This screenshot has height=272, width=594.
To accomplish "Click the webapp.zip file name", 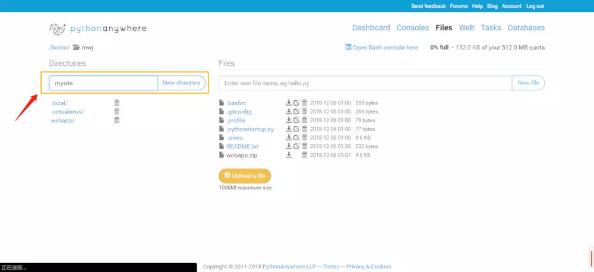I will pos(242,155).
